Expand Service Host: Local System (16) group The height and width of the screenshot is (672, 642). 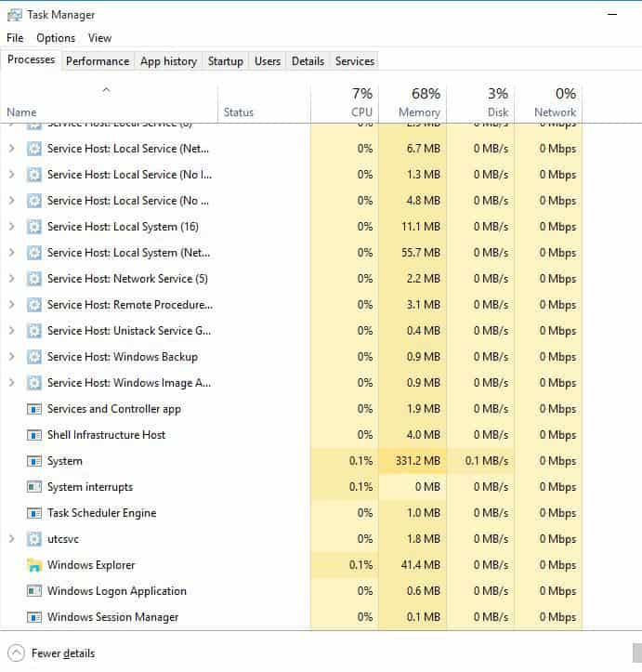point(11,227)
